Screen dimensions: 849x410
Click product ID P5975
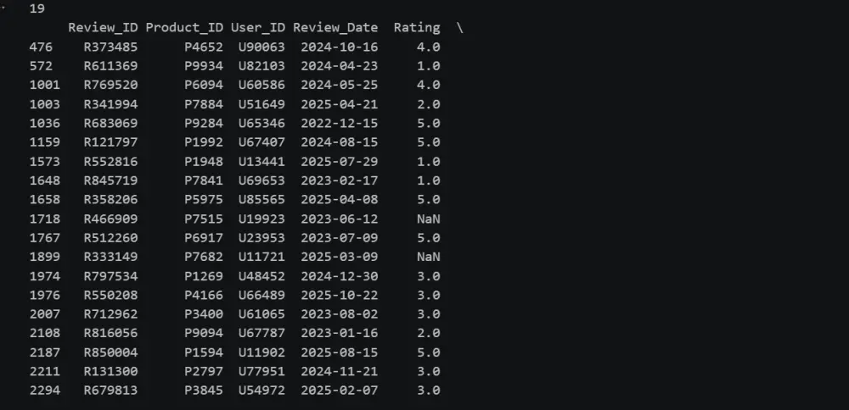pyautogui.click(x=204, y=199)
